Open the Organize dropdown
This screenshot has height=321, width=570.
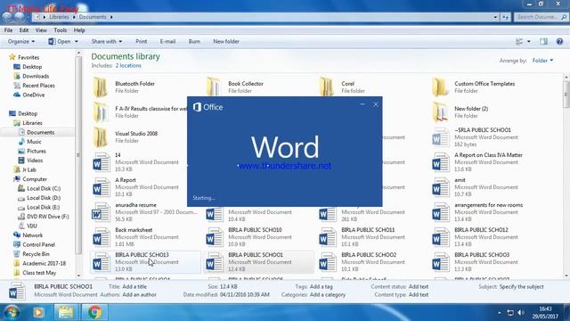coord(21,42)
